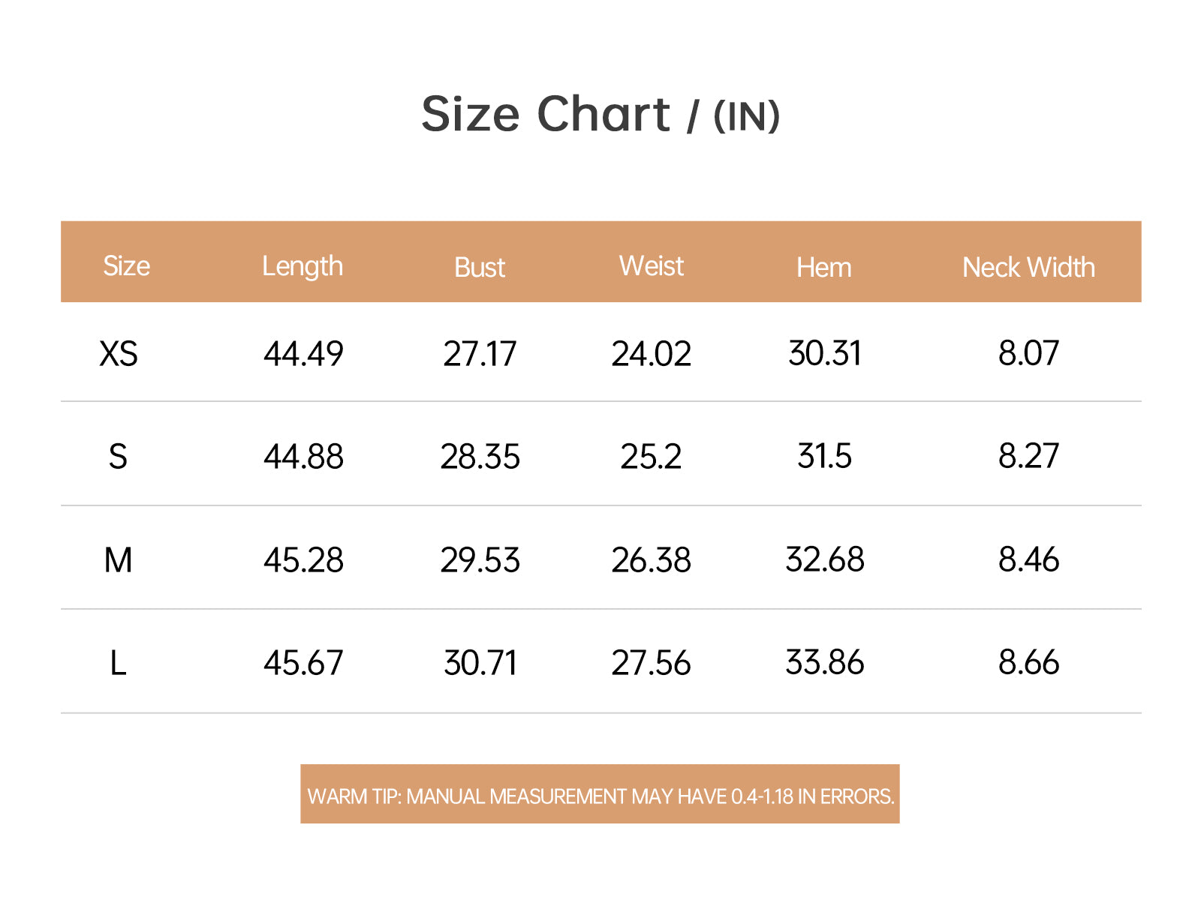Click the Size column header
The width and height of the screenshot is (1201, 900).
pos(126,267)
